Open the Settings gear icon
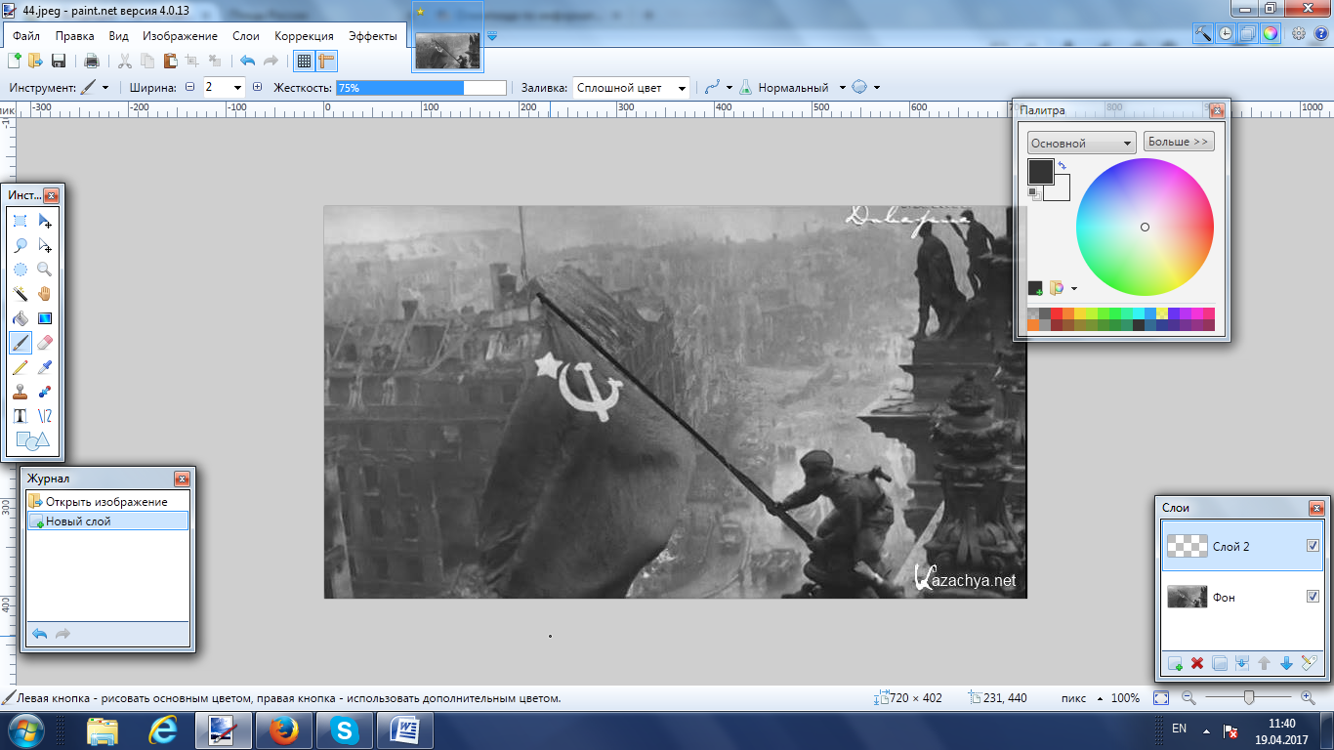Screen dimensions: 1334x750 [1299, 33]
